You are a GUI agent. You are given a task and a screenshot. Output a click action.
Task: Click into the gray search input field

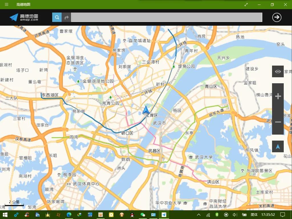tap(167, 17)
